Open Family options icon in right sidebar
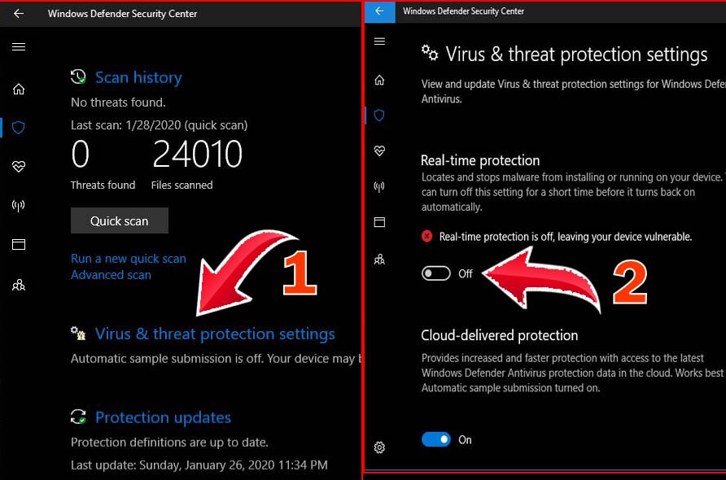The height and width of the screenshot is (480, 726). coord(379,260)
